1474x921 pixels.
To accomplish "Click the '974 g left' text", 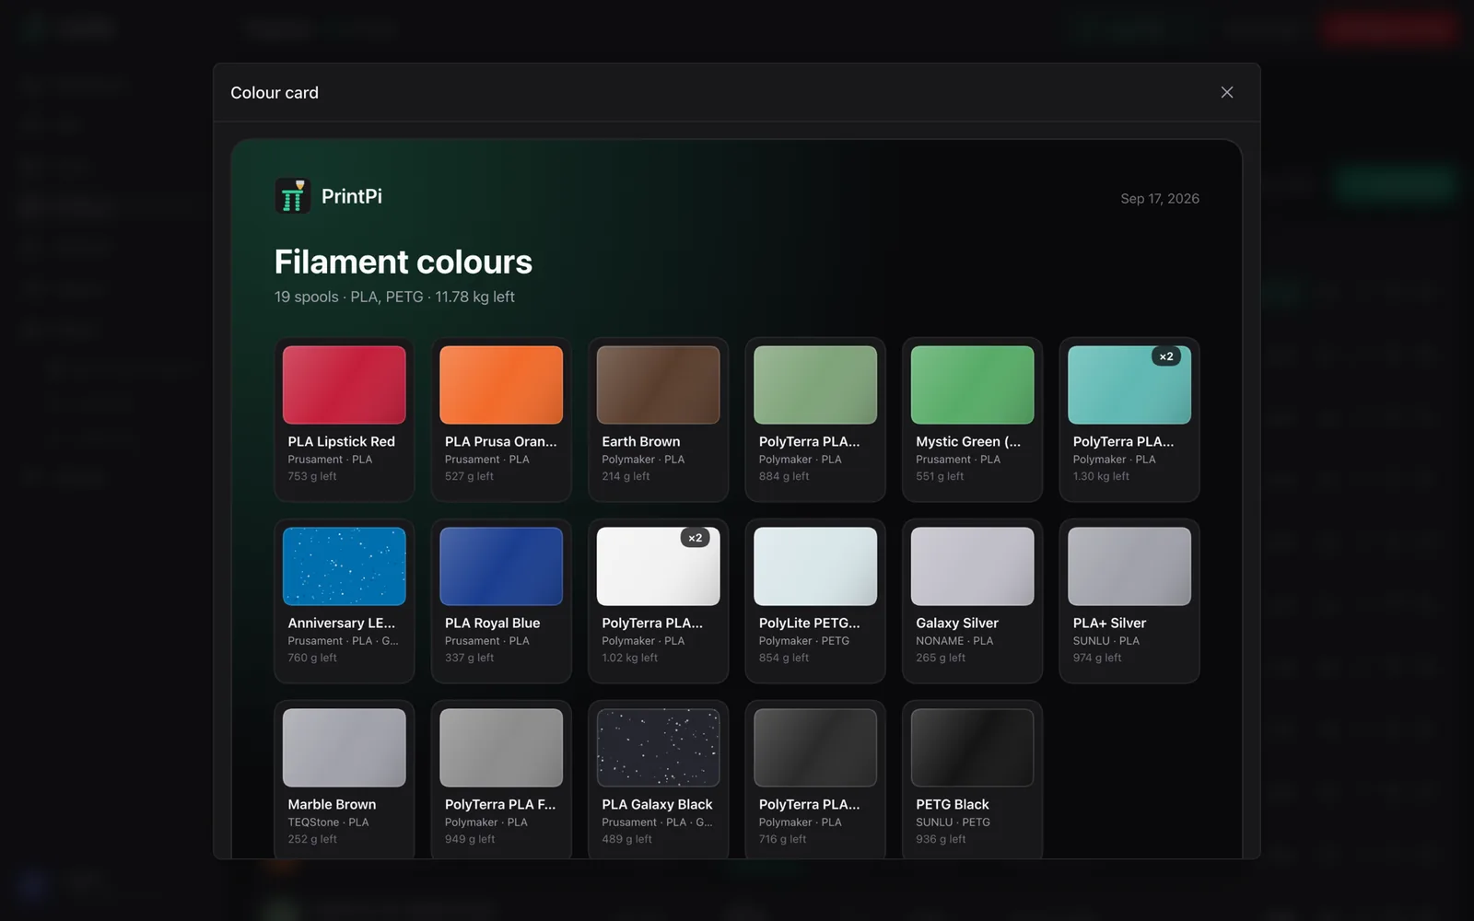I will click(1097, 658).
